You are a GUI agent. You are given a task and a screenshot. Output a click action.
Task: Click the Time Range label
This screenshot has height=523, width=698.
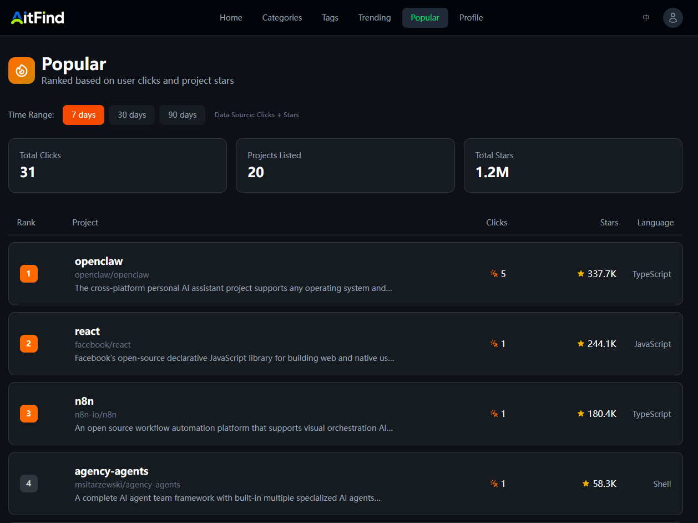point(31,115)
